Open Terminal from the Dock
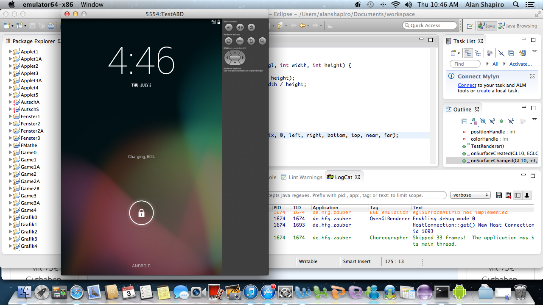 [442, 292]
